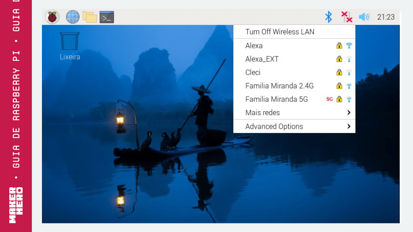The height and width of the screenshot is (232, 413).
Task: Click the Wi-Fi signal icon beside Alexa
Action: (349, 46)
